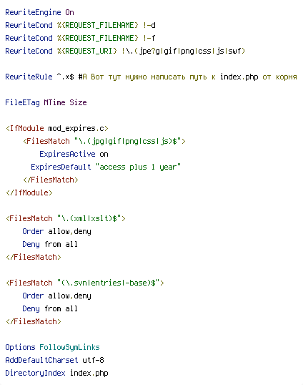Click the opening IfModule mod_expires.c tag
The height and width of the screenshot is (385, 303).
tap(57, 128)
